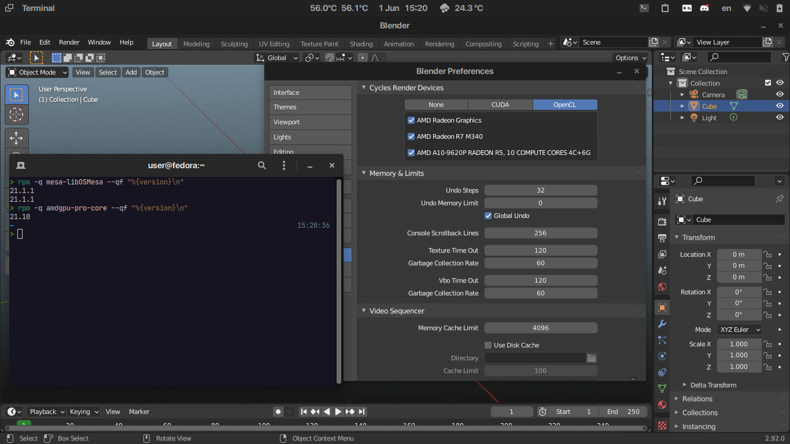Select the Select Box tool in the toolbar
790x444 pixels.
(x=16, y=94)
